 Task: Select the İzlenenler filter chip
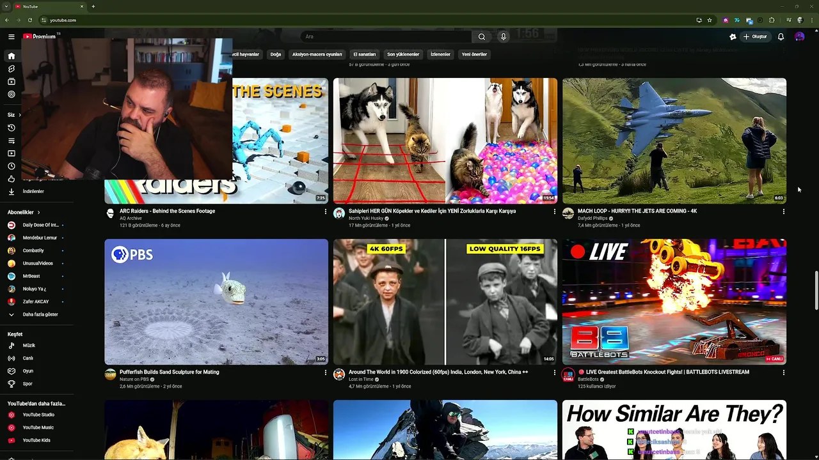click(441, 54)
